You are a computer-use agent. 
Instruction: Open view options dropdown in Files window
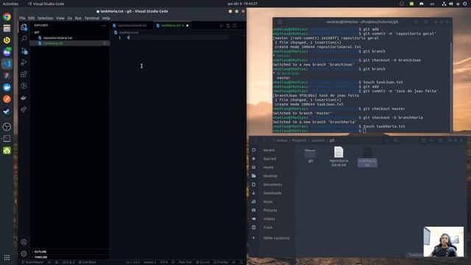tap(431, 141)
